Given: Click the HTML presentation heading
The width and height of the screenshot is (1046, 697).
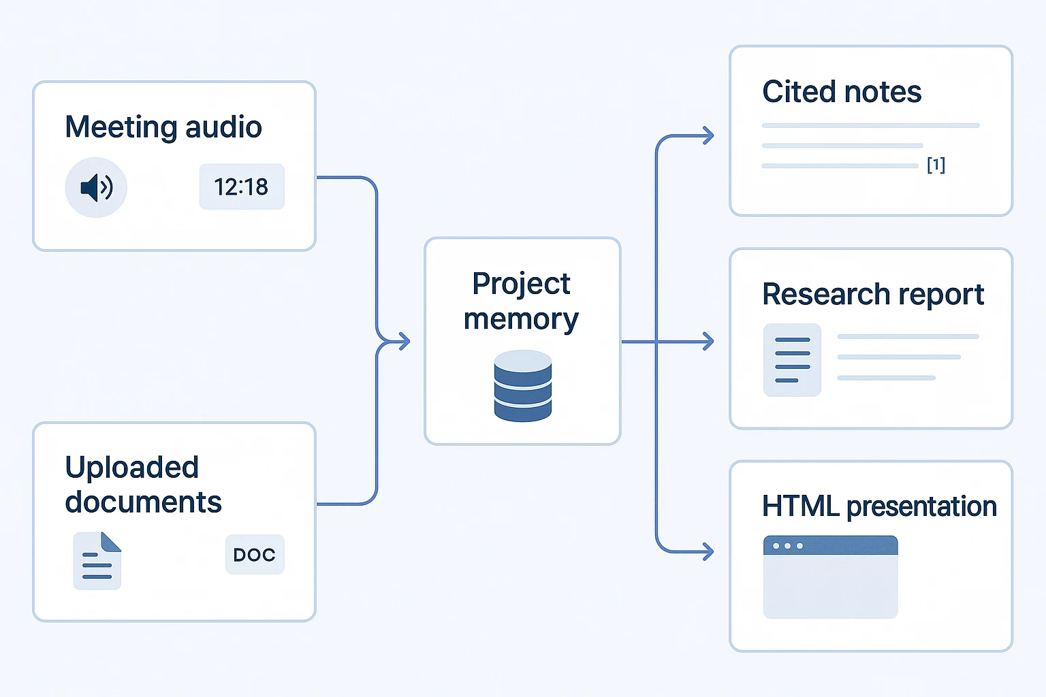Looking at the screenshot, I should click(x=879, y=506).
